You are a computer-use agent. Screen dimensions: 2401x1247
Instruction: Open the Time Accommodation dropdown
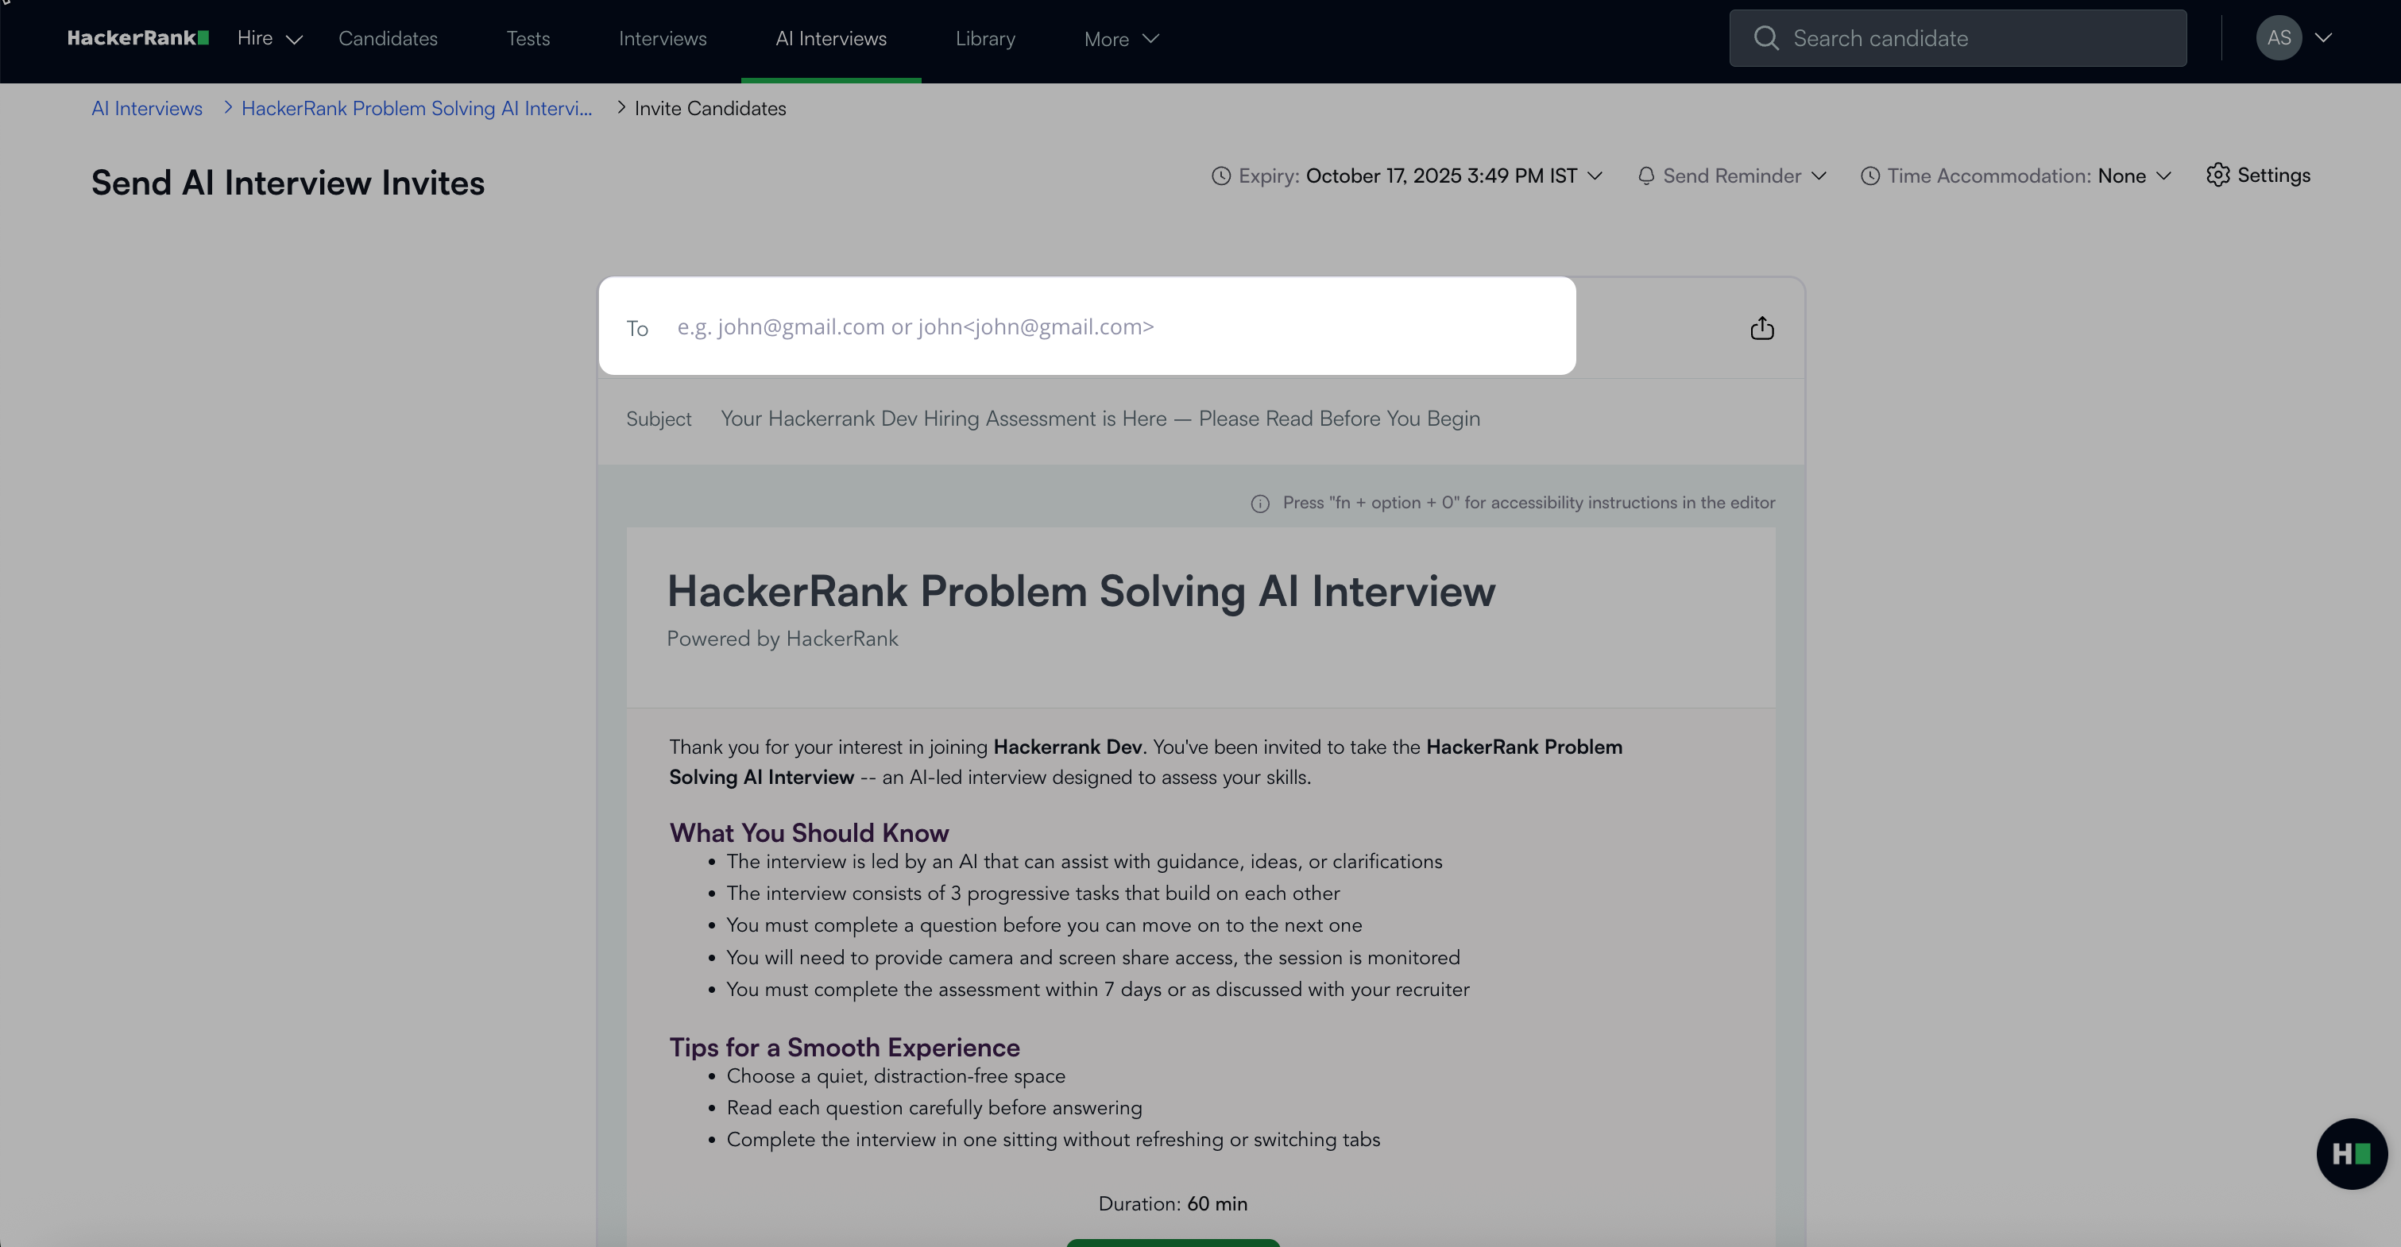pos(2016,176)
